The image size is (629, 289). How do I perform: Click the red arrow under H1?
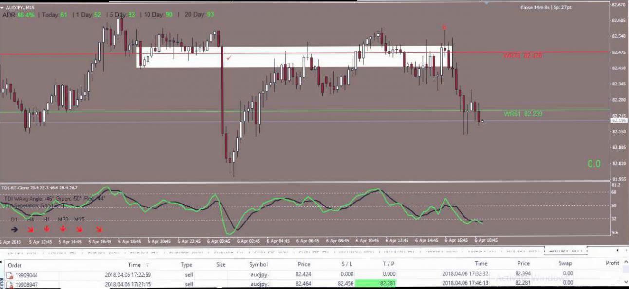tap(47, 229)
